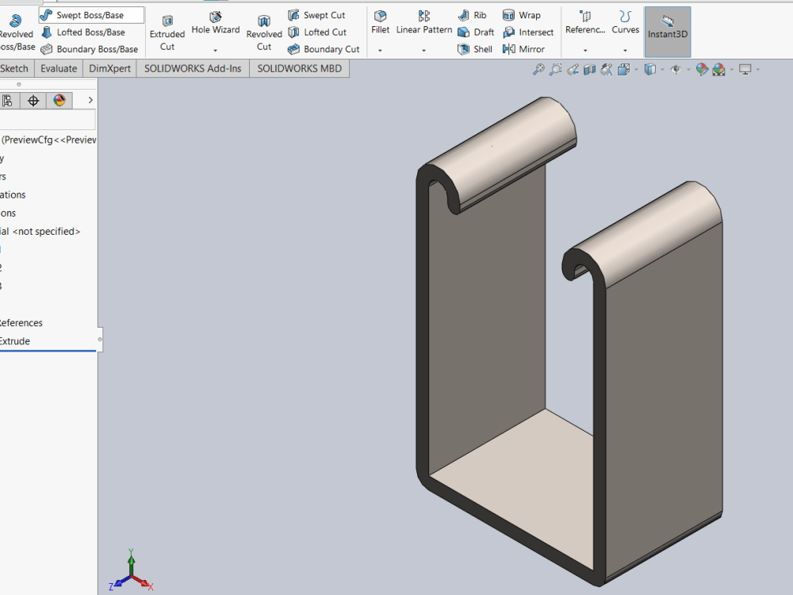The width and height of the screenshot is (793, 595).
Task: Select the Rib tool
Action: pyautogui.click(x=474, y=14)
